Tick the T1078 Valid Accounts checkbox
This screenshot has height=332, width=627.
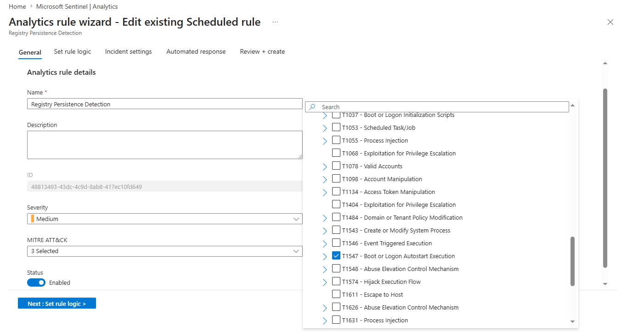click(x=336, y=166)
